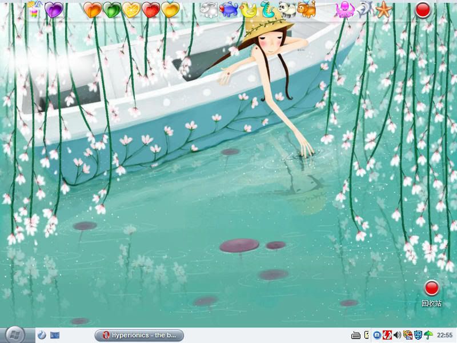
Task: Click the Show Desktop quick-launch icon
Action: click(x=54, y=335)
